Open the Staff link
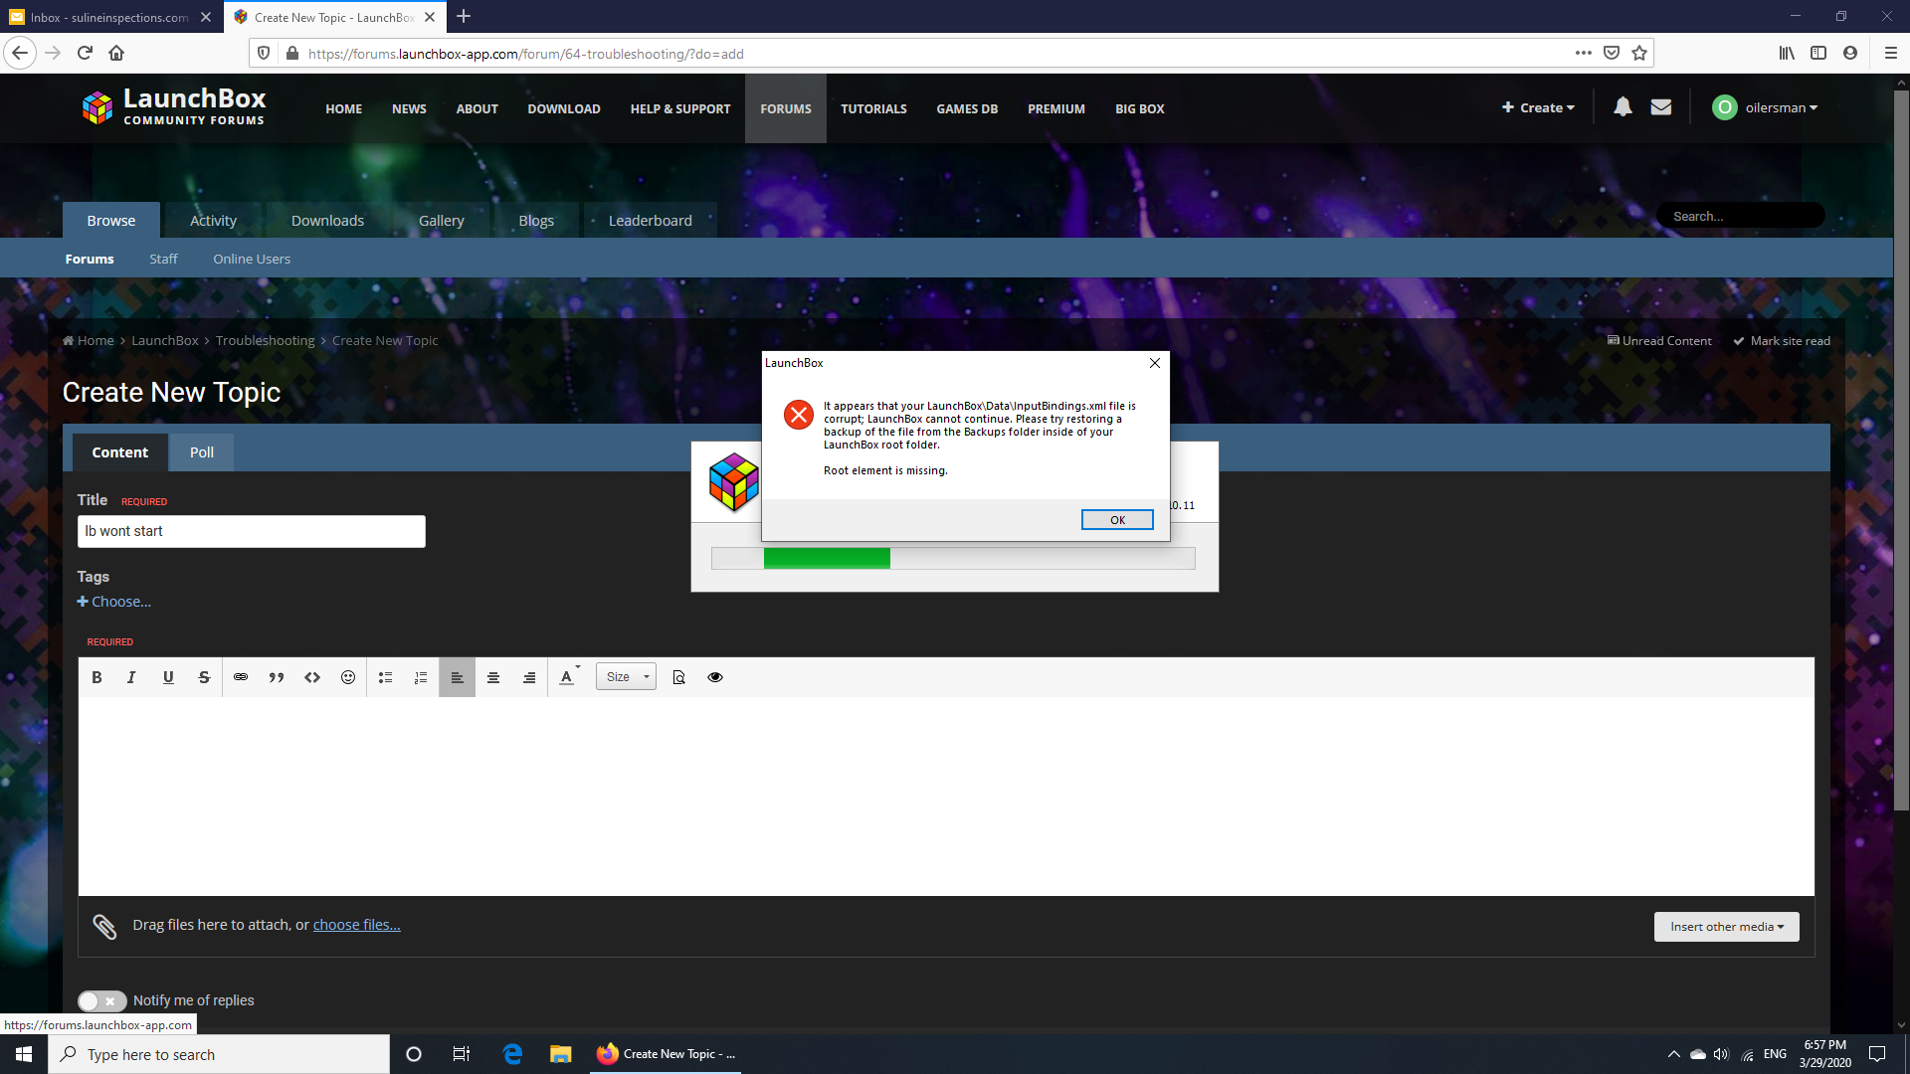The image size is (1910, 1074). pyautogui.click(x=163, y=260)
